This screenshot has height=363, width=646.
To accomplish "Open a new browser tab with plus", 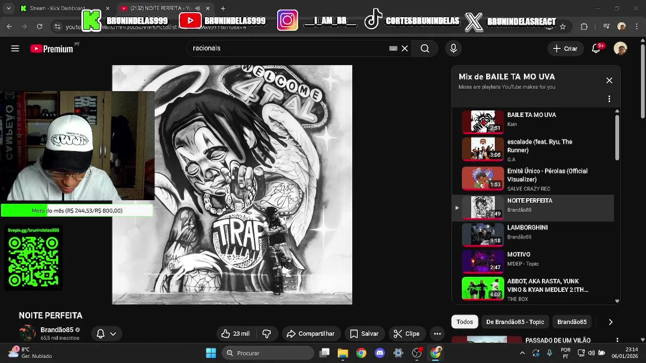I will (223, 9).
